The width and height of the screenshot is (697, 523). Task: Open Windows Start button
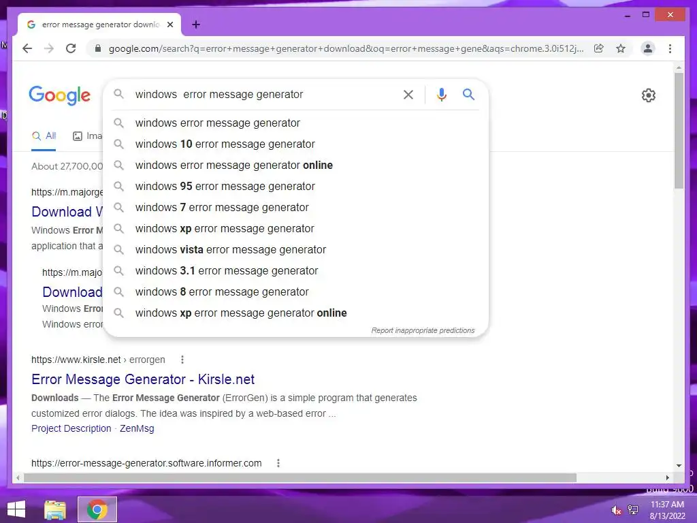tap(16, 509)
